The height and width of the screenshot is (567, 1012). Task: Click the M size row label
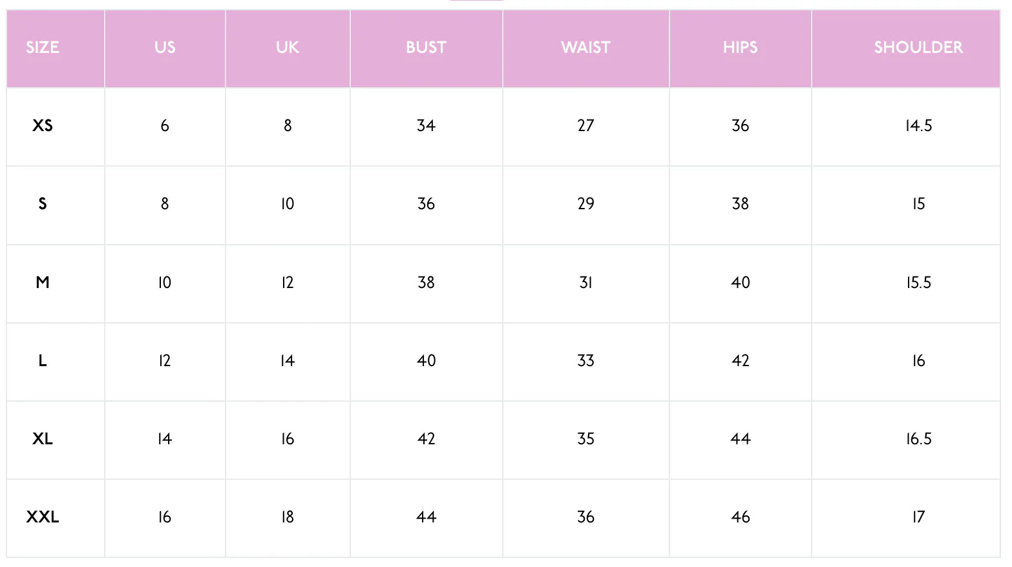(43, 282)
